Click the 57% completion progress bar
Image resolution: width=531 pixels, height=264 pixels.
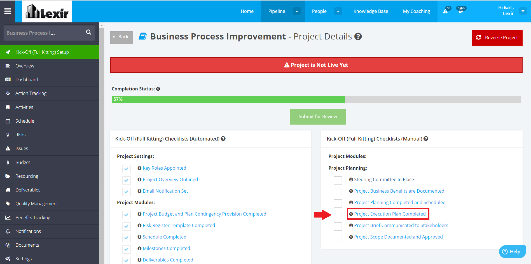coord(316,99)
